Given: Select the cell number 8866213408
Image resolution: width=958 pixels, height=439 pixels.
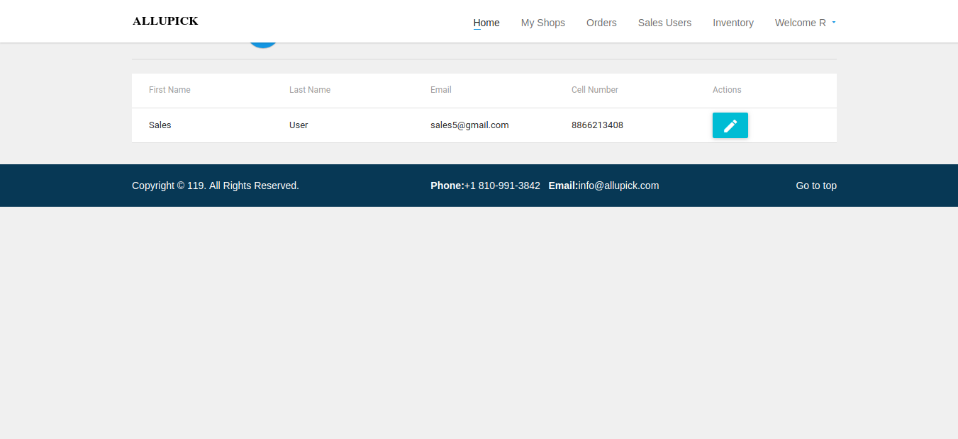Looking at the screenshot, I should [597, 125].
